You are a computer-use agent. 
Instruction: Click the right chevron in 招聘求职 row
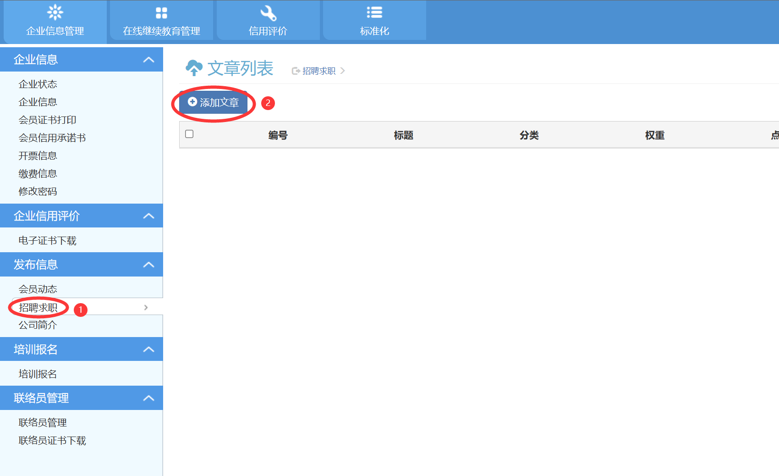point(146,307)
